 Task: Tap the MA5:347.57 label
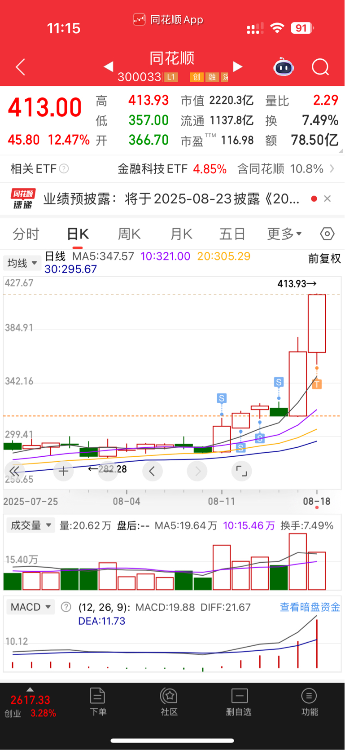103,256
